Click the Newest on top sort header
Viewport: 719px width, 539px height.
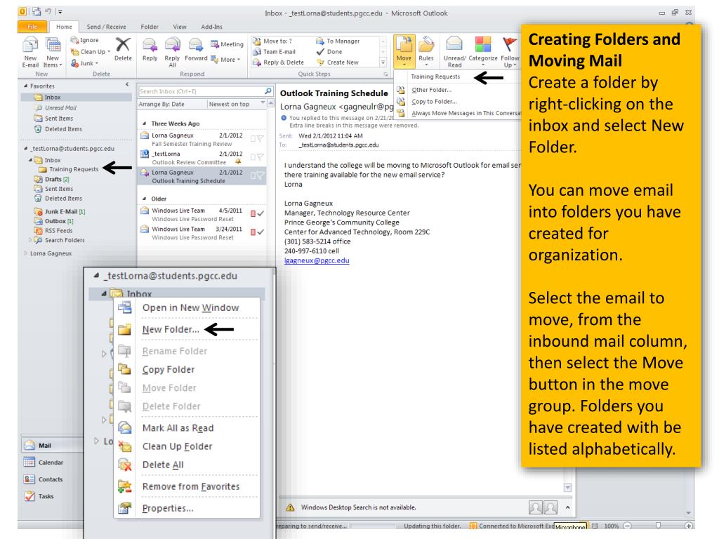[230, 104]
